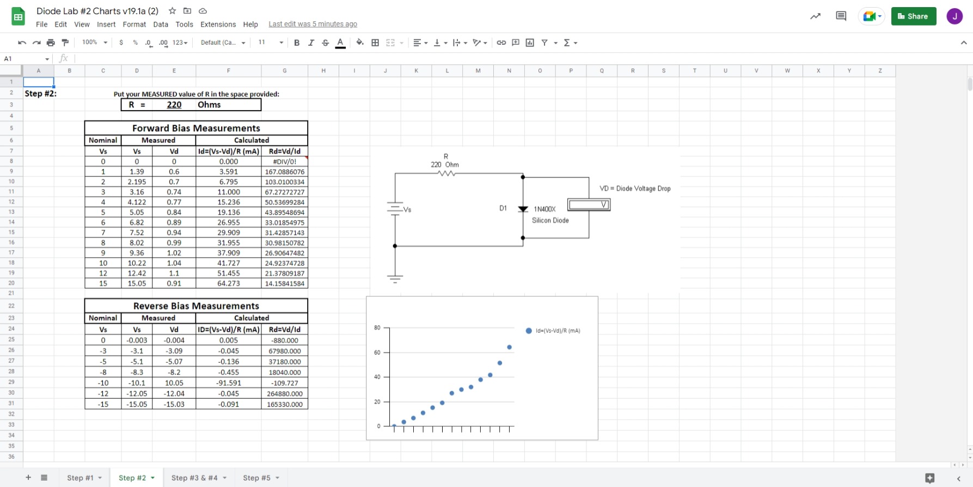
Task: Open the text color picker
Action: (x=340, y=42)
